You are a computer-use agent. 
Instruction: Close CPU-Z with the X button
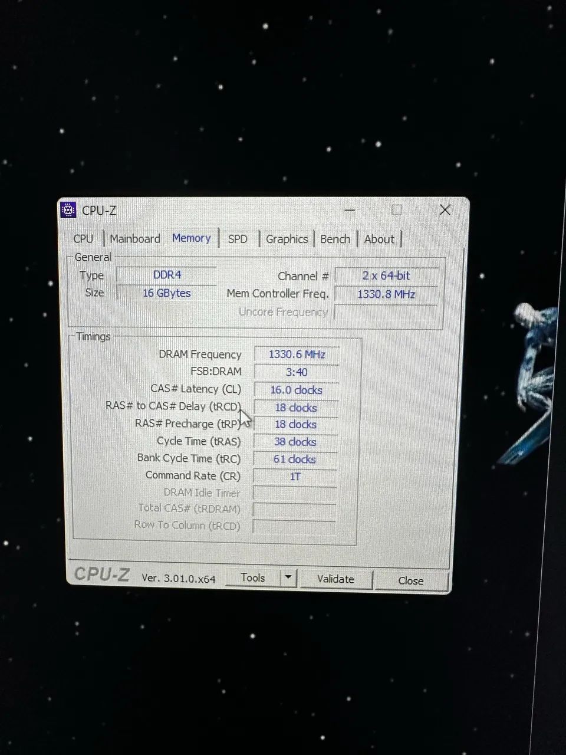pyautogui.click(x=445, y=210)
